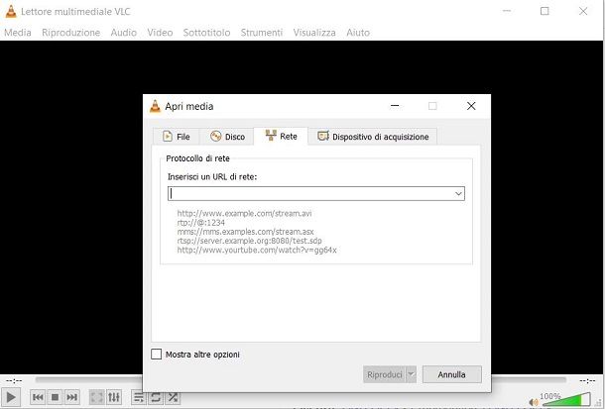Click the elapsed time label at left
The height and width of the screenshot is (409, 605).
(x=14, y=380)
